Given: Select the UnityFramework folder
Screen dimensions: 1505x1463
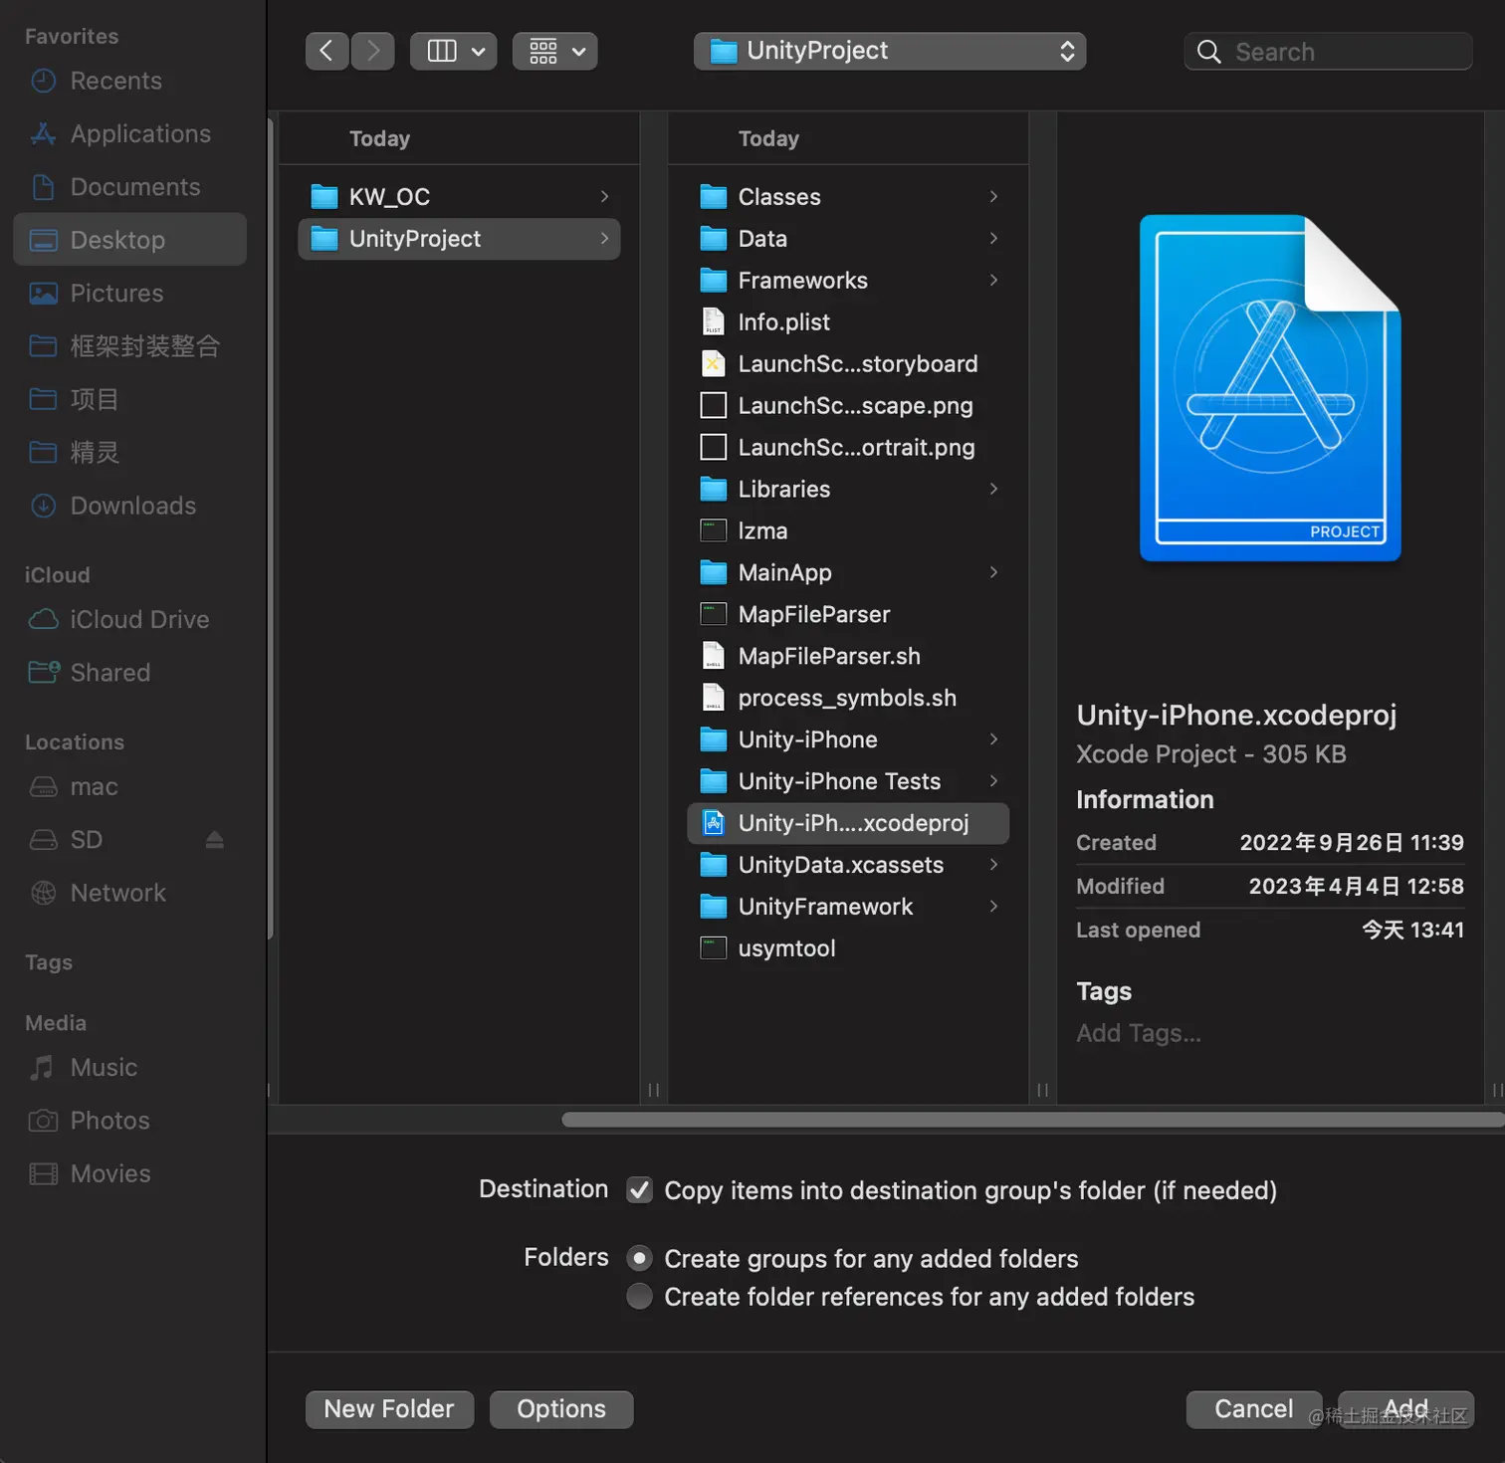Looking at the screenshot, I should point(848,907).
